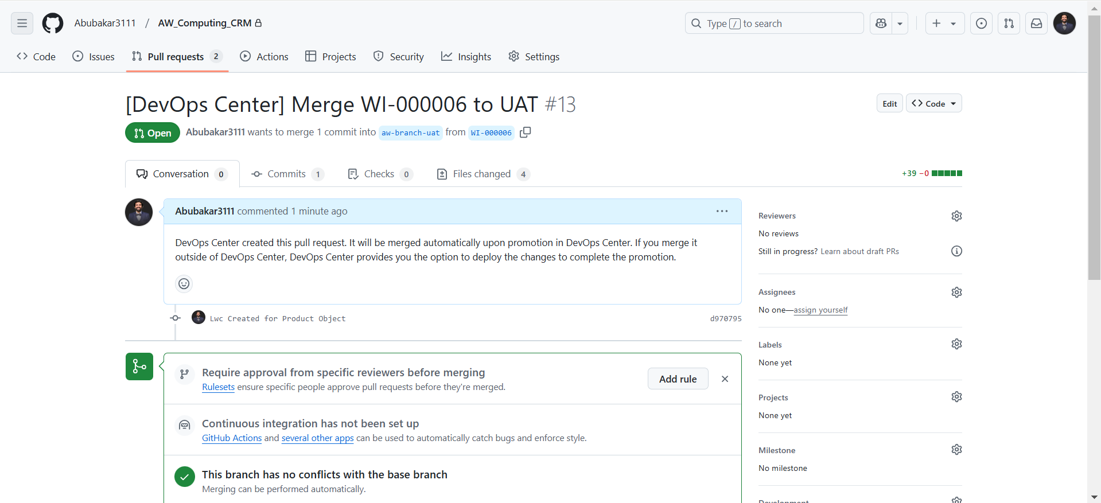This screenshot has height=503, width=1101.
Task: Switch to Commits tab
Action: click(x=288, y=174)
